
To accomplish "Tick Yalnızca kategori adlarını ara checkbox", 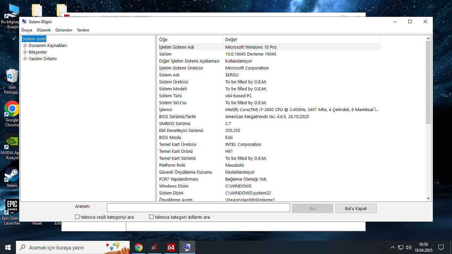I will (x=152, y=217).
